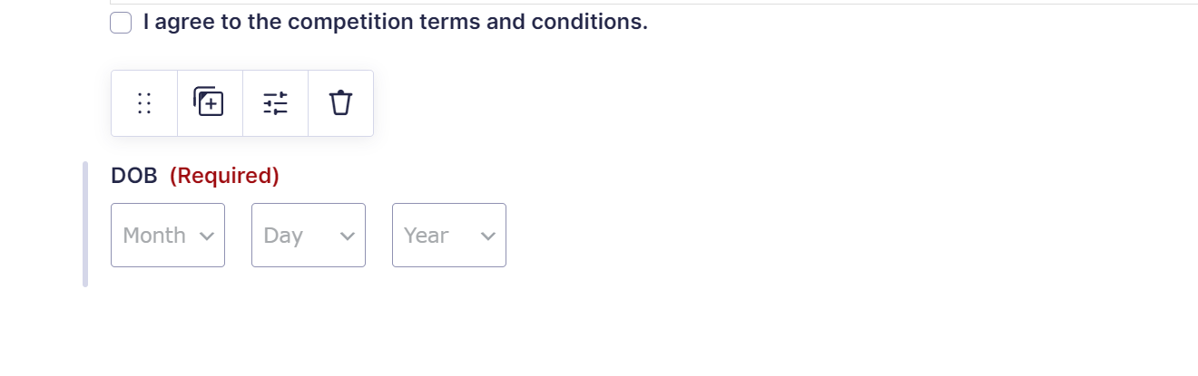Open field settings via the sliders icon

tap(275, 103)
